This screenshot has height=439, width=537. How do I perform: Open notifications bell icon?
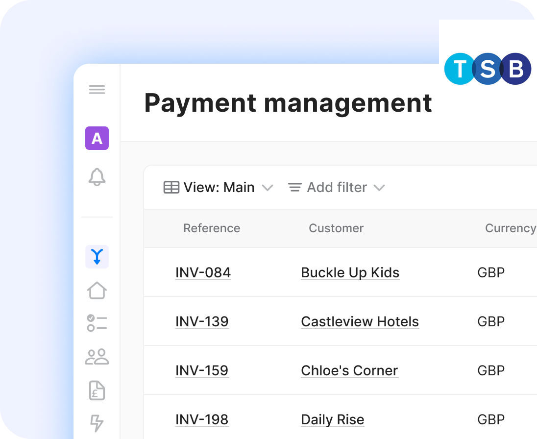(x=97, y=177)
